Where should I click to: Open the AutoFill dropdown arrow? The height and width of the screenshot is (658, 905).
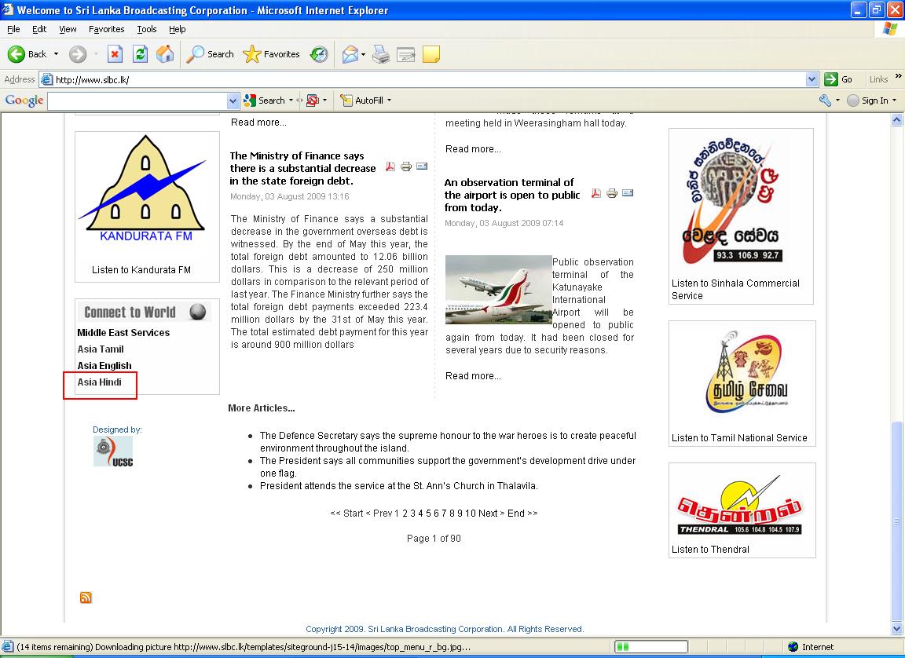click(x=389, y=101)
